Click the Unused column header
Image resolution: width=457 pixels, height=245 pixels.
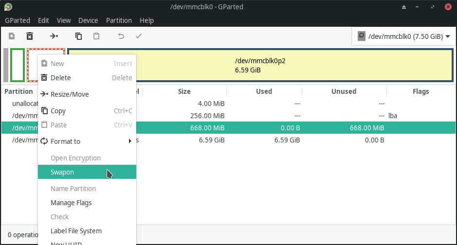point(344,91)
